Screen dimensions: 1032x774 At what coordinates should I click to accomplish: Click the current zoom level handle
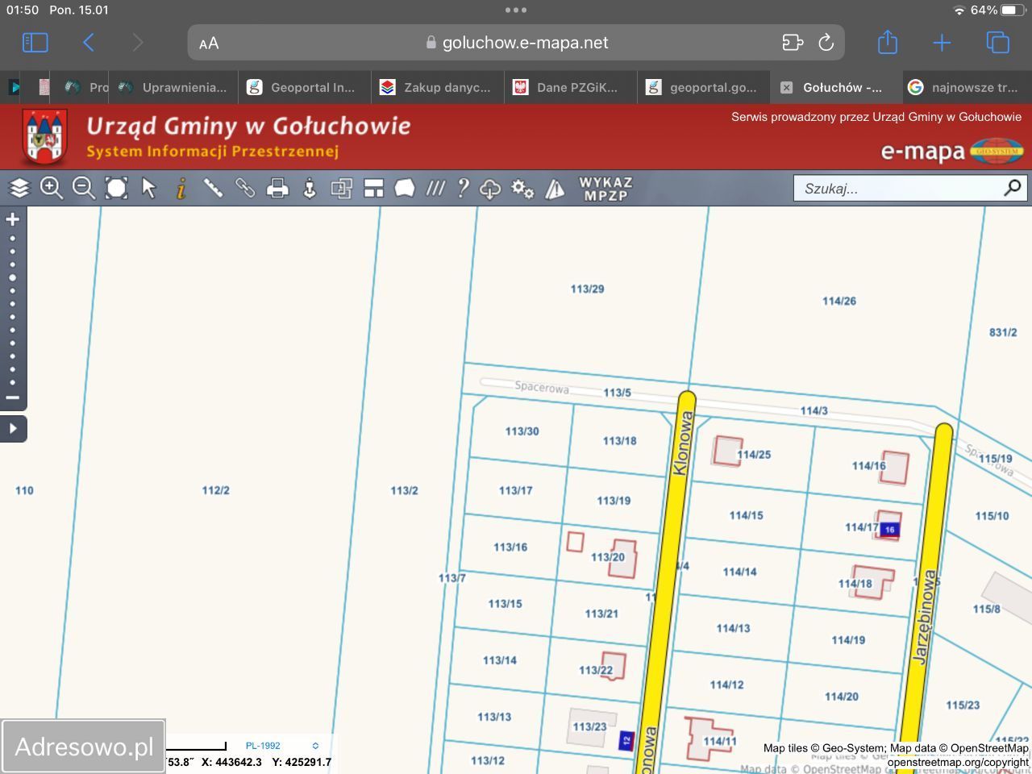(x=12, y=277)
